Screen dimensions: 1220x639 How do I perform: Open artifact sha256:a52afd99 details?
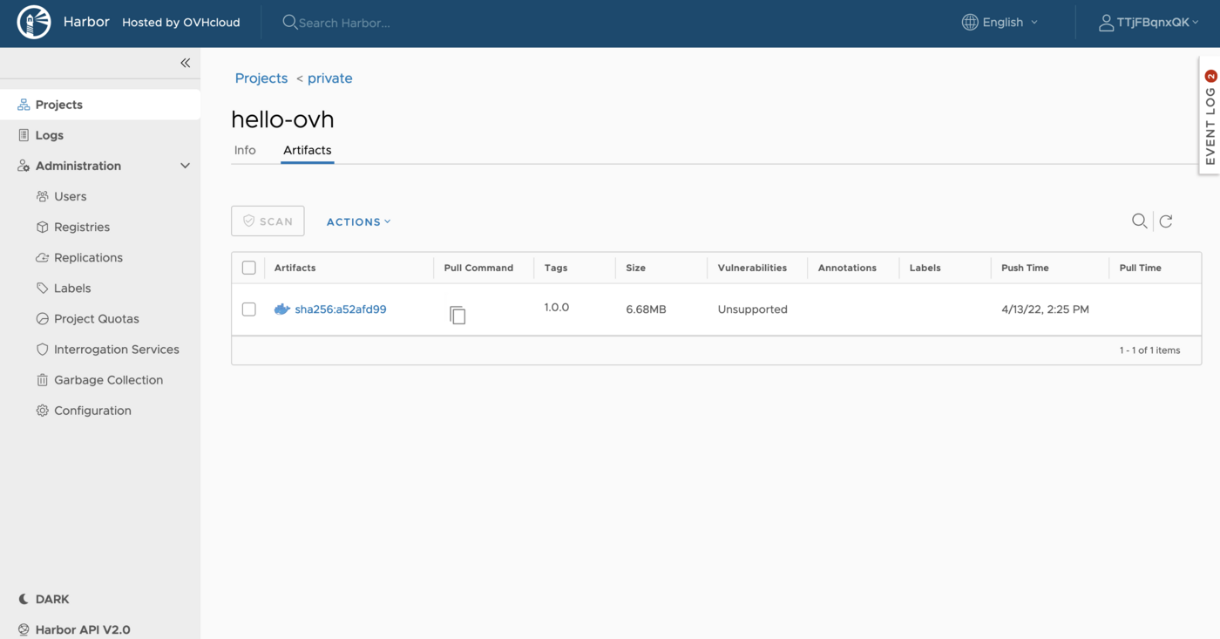(x=340, y=309)
